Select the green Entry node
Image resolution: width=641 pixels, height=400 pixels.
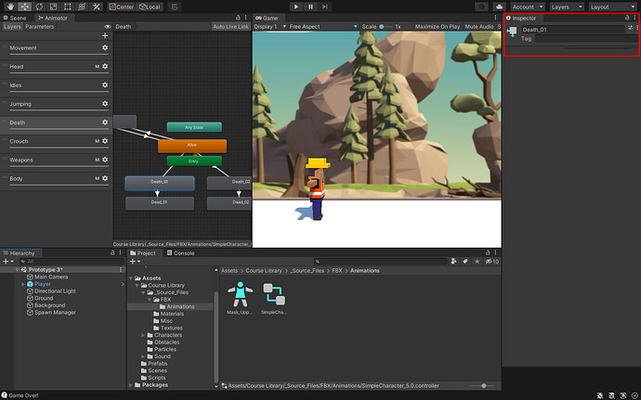tap(194, 161)
